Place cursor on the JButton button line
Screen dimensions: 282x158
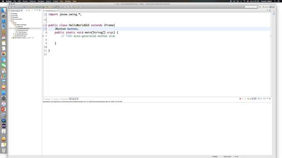click(x=67, y=29)
